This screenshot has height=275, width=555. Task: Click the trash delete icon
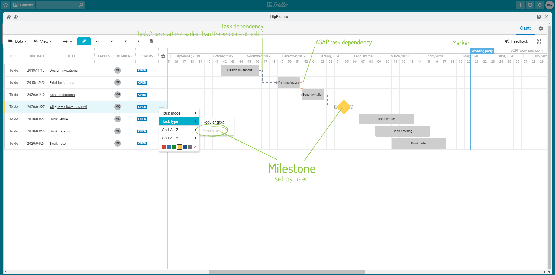[151, 41]
